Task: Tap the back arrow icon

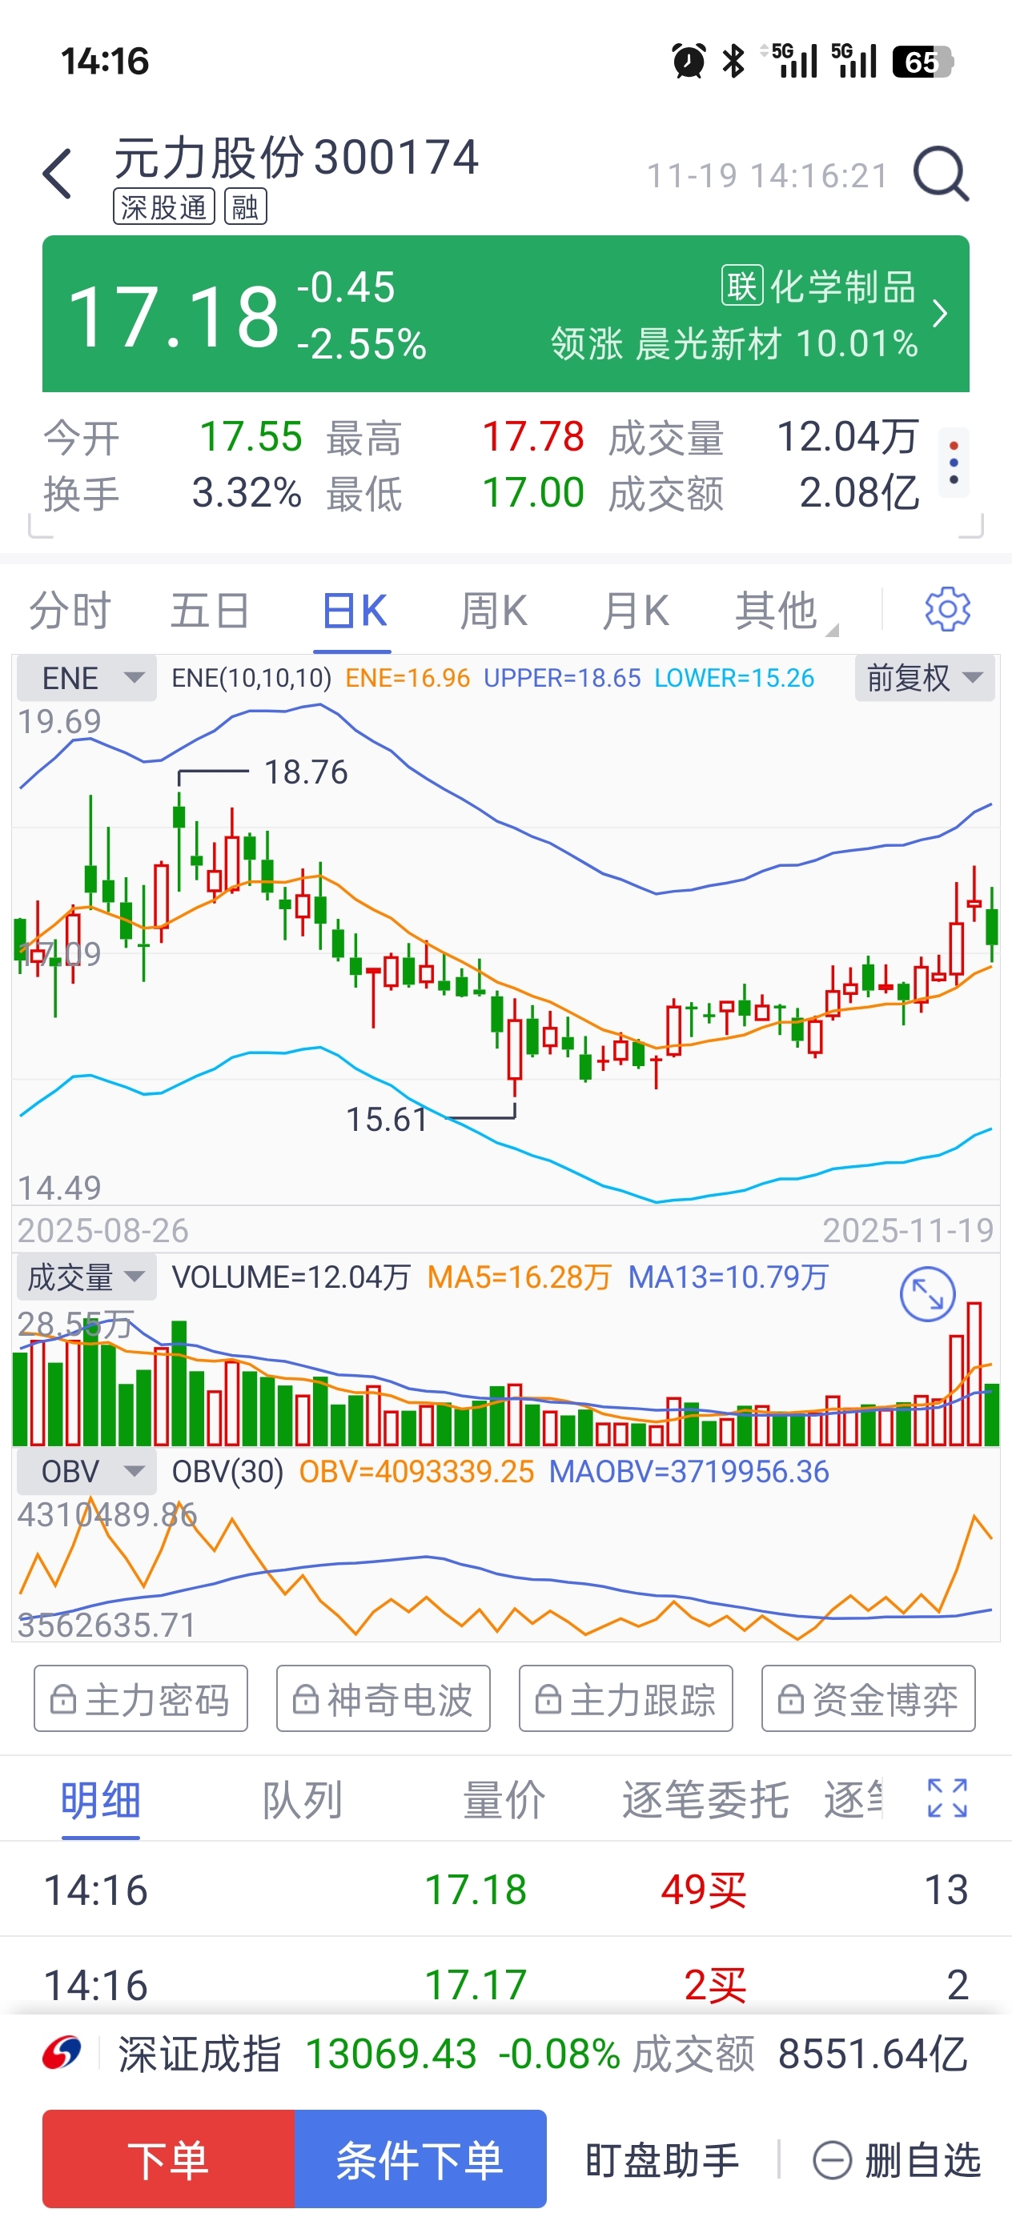Action: coord(57,174)
